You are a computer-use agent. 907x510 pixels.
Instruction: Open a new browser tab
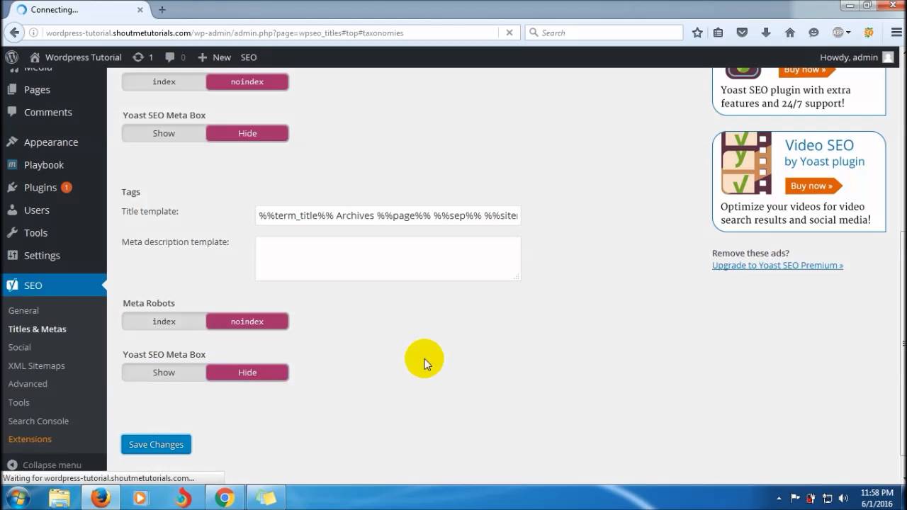point(162,10)
